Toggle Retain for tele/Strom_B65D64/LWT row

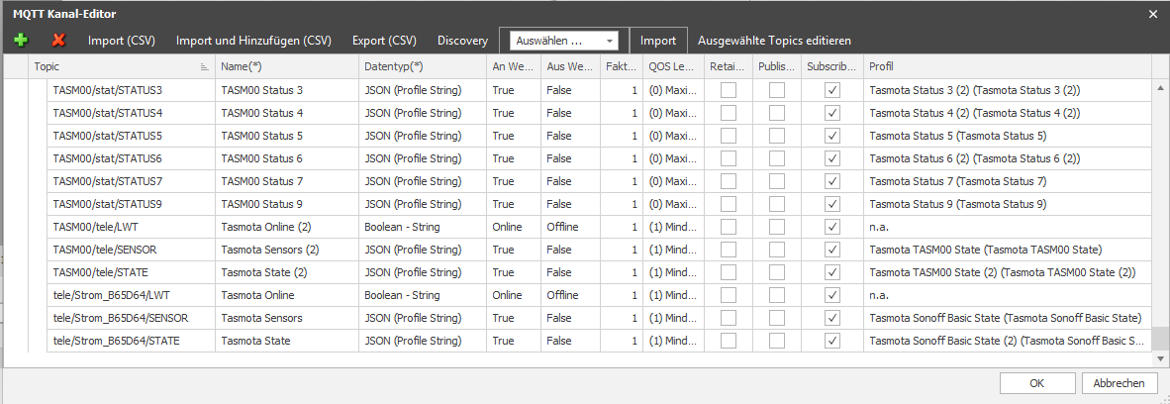(x=729, y=295)
